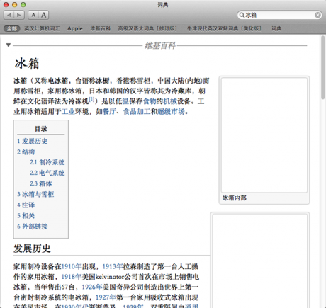Collapse the 维基百科 section triangle
Image resolution: width=326 pixels, height=308 pixels.
[9, 45]
